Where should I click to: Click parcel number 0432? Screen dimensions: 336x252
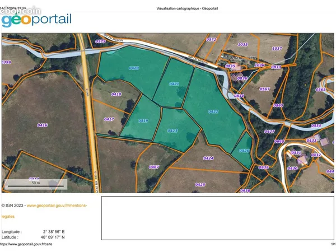coord(316,155)
